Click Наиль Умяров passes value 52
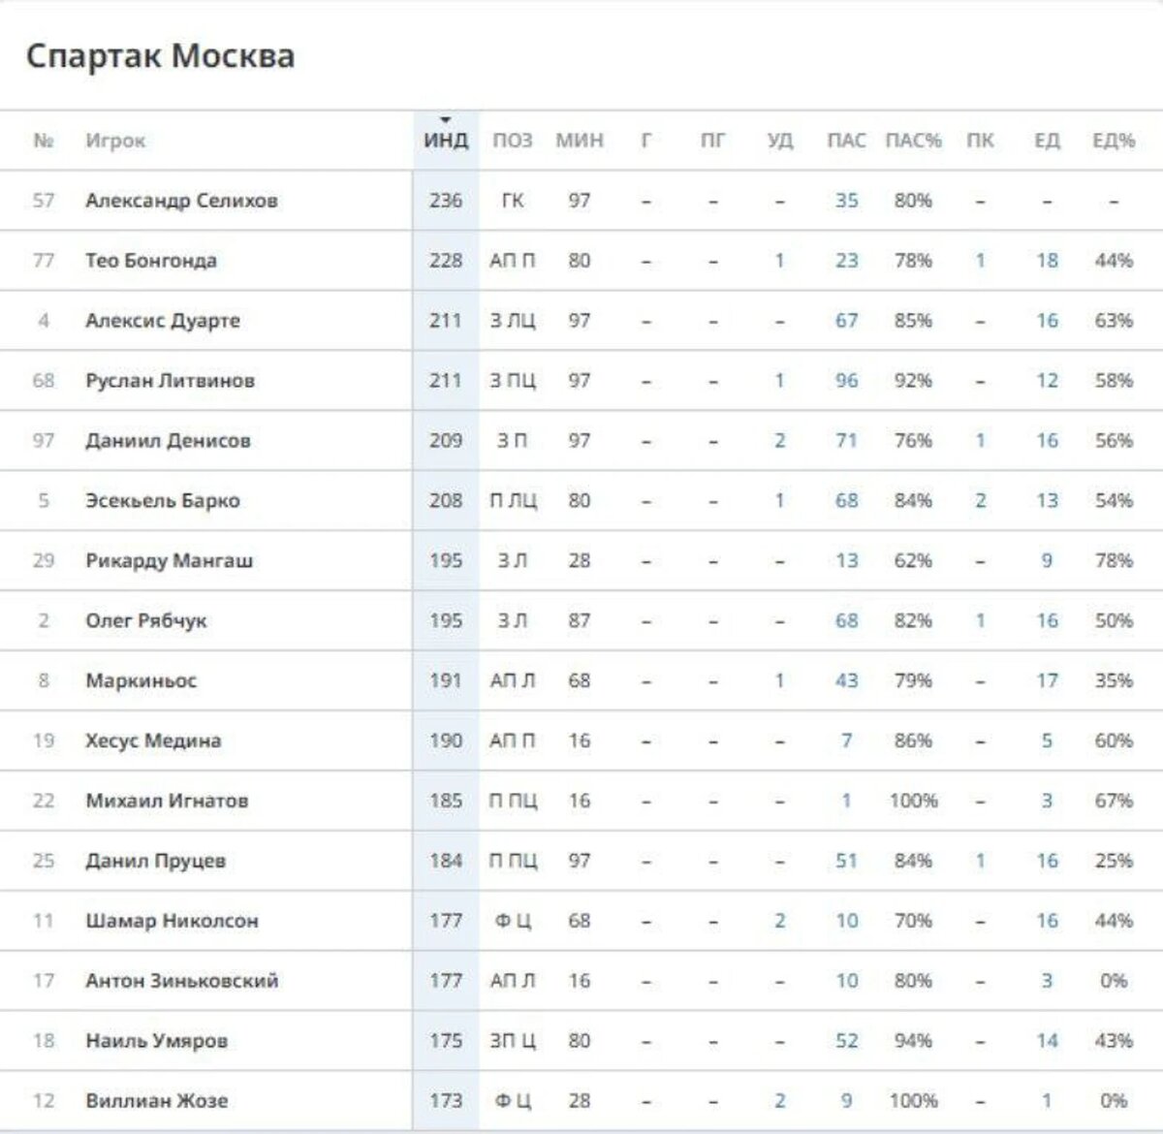 847,1041
